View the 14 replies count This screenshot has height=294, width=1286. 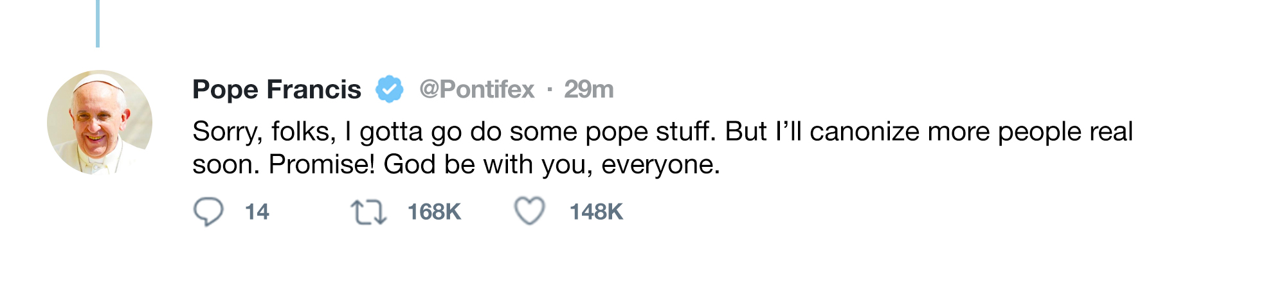click(257, 212)
